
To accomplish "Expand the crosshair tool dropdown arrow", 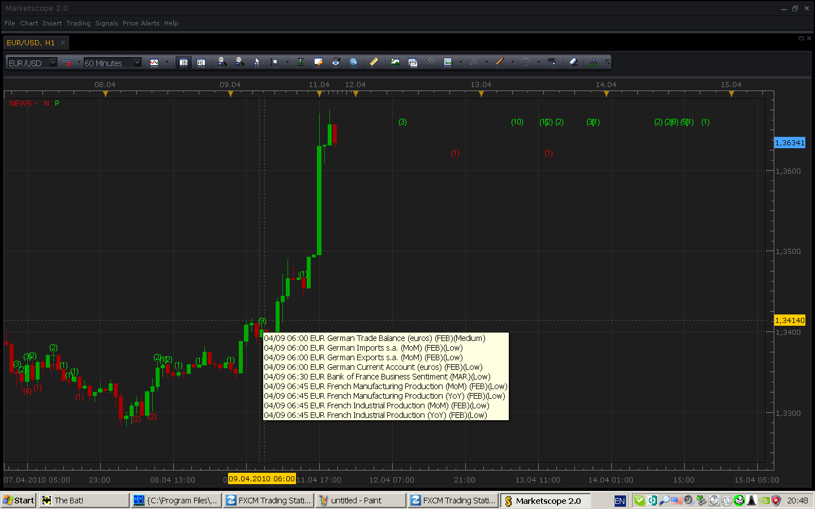I will click(x=288, y=62).
